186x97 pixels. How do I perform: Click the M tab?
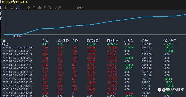(45, 8)
